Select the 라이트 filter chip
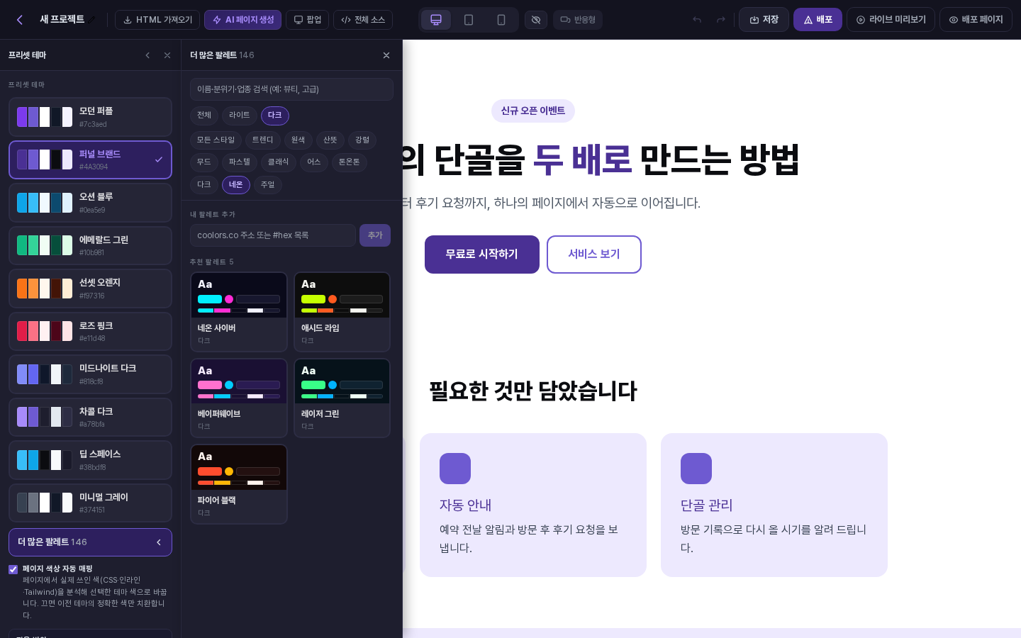Image resolution: width=1021 pixels, height=638 pixels. click(240, 116)
